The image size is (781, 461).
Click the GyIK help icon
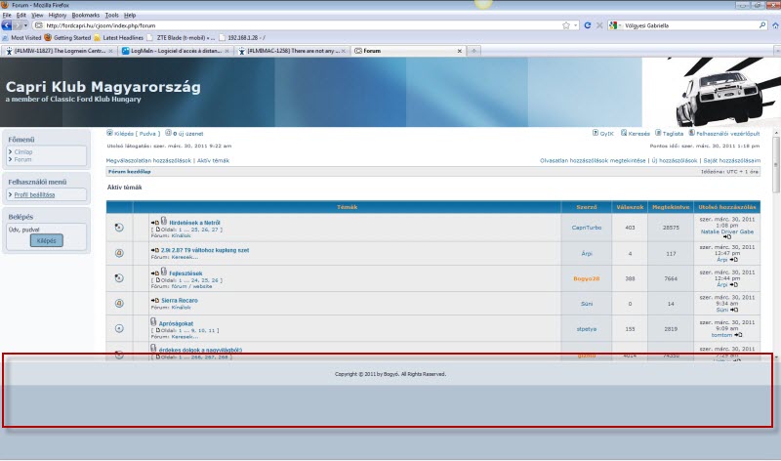pos(596,133)
